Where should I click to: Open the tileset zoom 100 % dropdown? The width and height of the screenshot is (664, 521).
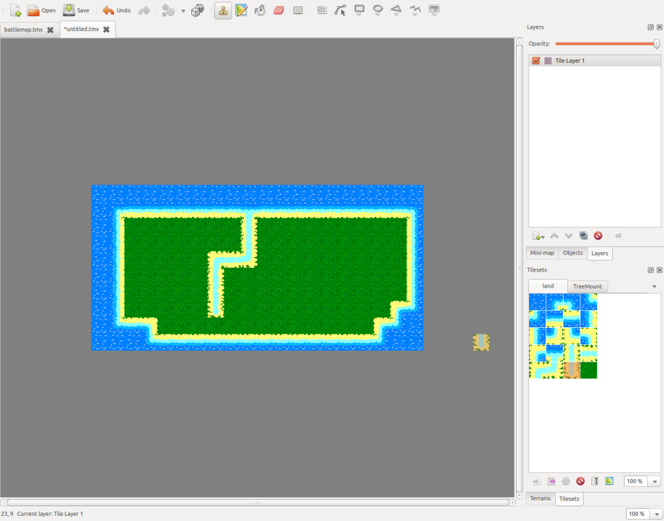[x=655, y=481]
